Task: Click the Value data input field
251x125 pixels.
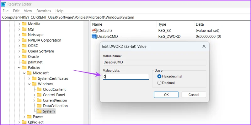Action: click(126, 77)
